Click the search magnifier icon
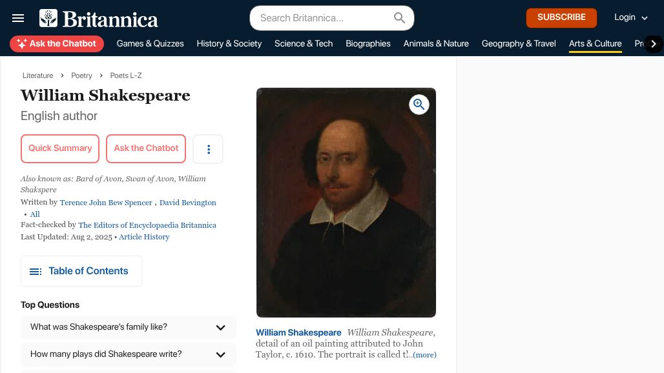The height and width of the screenshot is (373, 664). click(399, 18)
